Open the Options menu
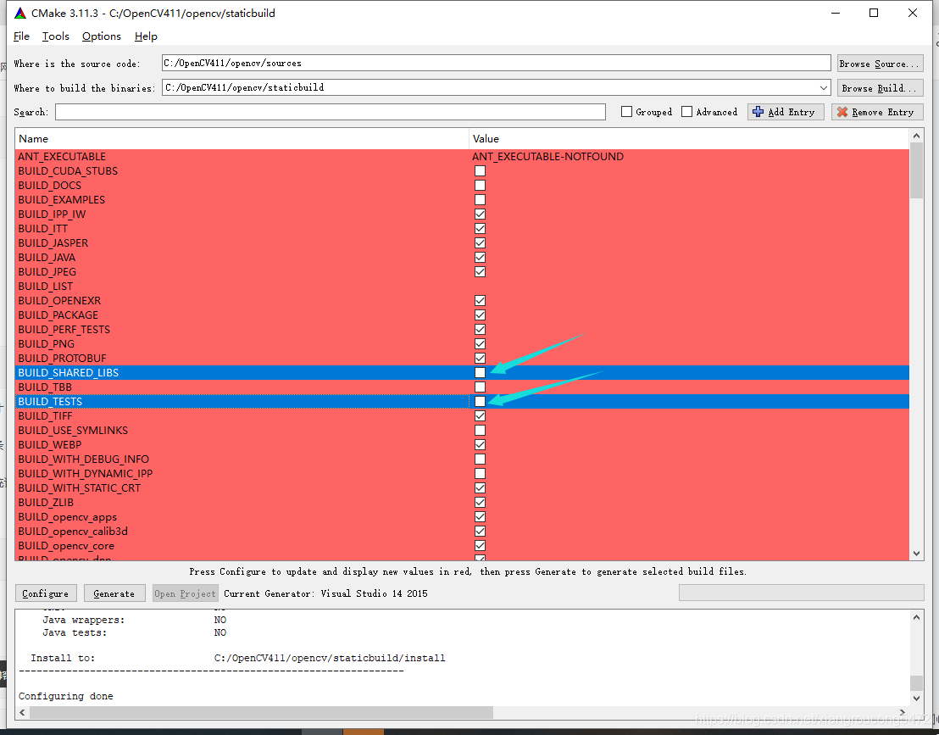939x735 pixels. (x=101, y=36)
